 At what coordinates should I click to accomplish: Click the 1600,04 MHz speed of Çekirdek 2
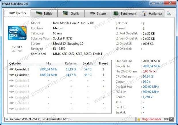[x=49, y=75]
